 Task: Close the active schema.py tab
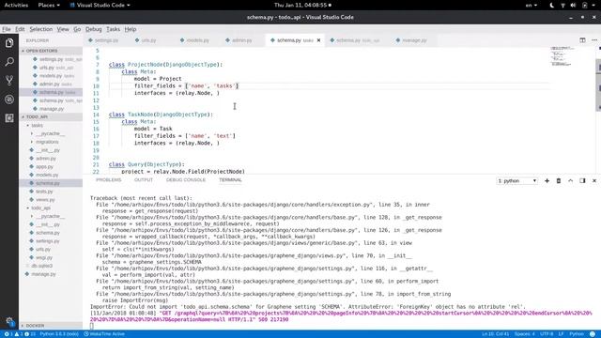[318, 40]
